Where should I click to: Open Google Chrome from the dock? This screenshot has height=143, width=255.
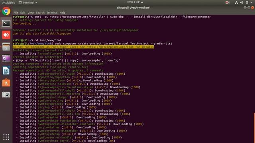[x=6, y=11]
